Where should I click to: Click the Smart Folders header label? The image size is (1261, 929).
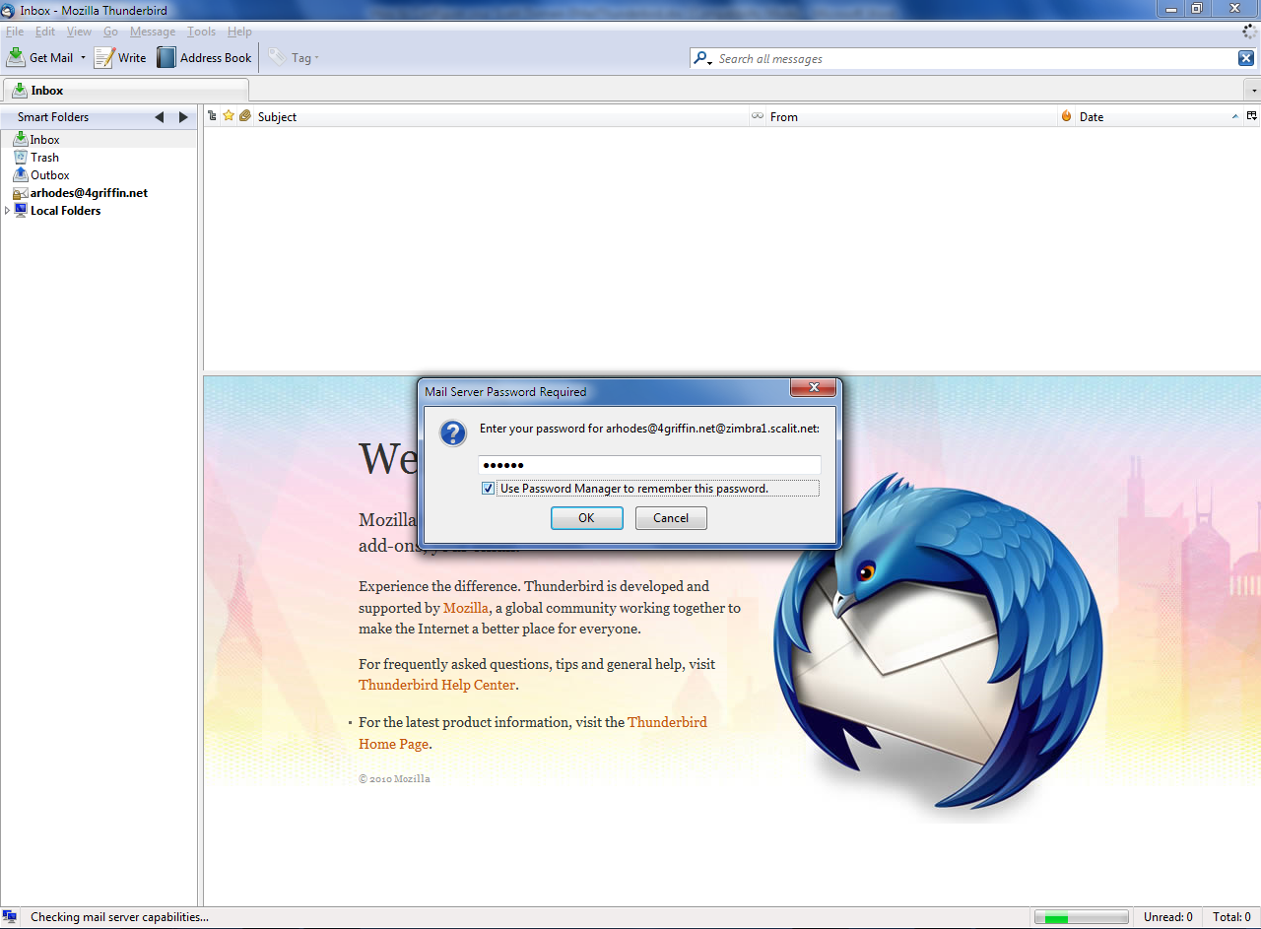click(53, 117)
